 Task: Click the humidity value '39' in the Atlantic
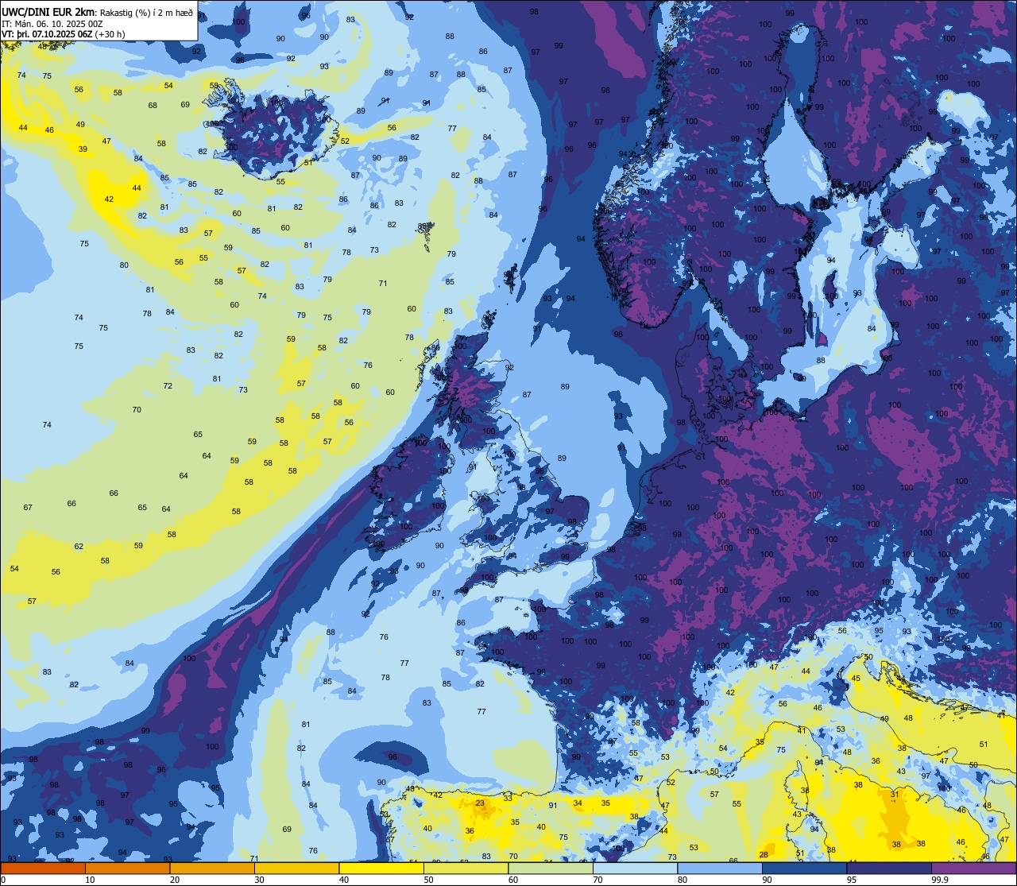pyautogui.click(x=83, y=149)
